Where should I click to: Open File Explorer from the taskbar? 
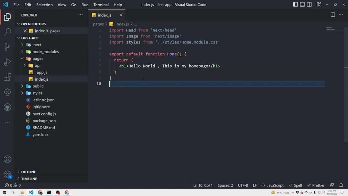click(22, 192)
